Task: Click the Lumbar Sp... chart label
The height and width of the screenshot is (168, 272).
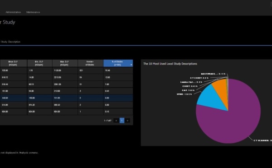Action: [x=191, y=82]
